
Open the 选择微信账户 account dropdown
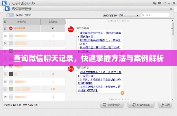click(129, 15)
